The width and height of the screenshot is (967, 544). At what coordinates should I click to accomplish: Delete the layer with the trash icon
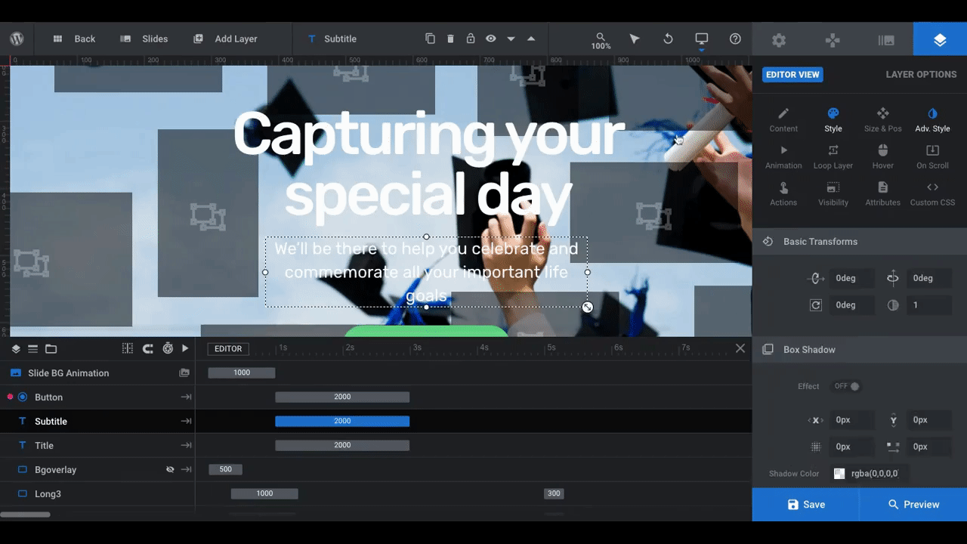coord(450,39)
